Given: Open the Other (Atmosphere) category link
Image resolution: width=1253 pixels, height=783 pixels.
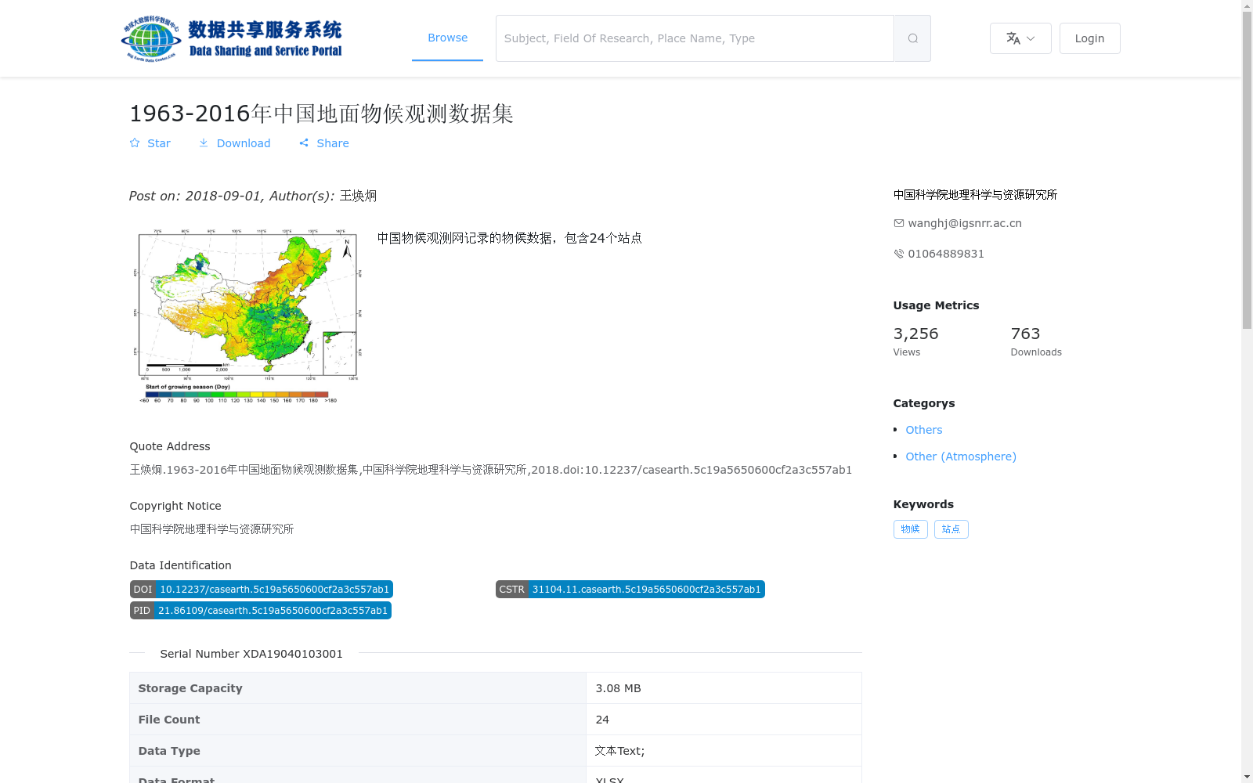Looking at the screenshot, I should [x=961, y=456].
